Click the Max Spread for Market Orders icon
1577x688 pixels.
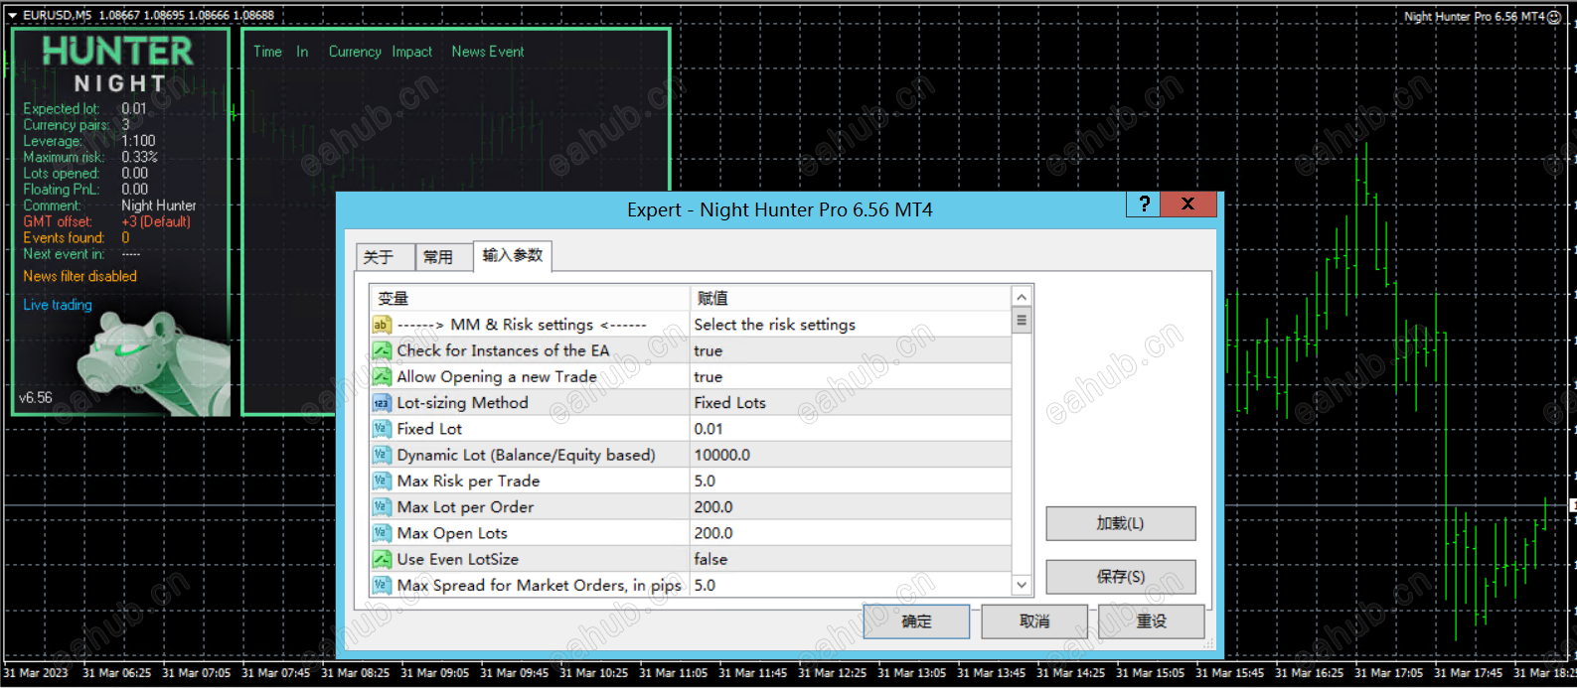coord(382,585)
